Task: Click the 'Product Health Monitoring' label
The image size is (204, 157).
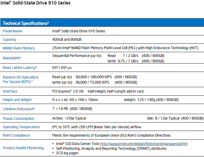Action: click(x=23, y=148)
